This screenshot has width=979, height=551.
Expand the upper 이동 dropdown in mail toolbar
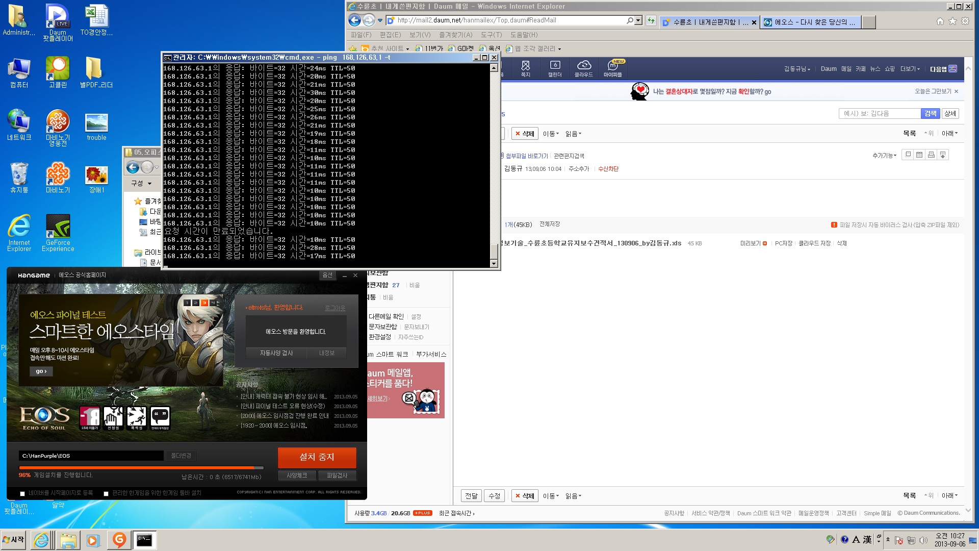pos(551,134)
